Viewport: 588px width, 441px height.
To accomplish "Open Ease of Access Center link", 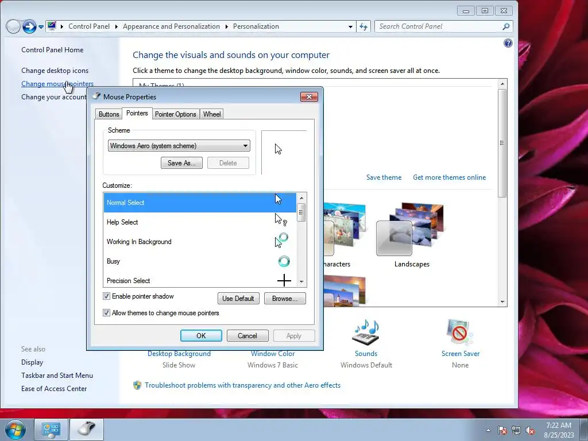I will coord(54,389).
